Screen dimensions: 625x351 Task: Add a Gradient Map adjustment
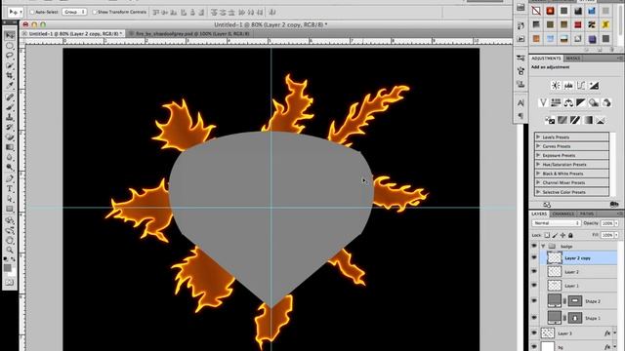click(588, 120)
